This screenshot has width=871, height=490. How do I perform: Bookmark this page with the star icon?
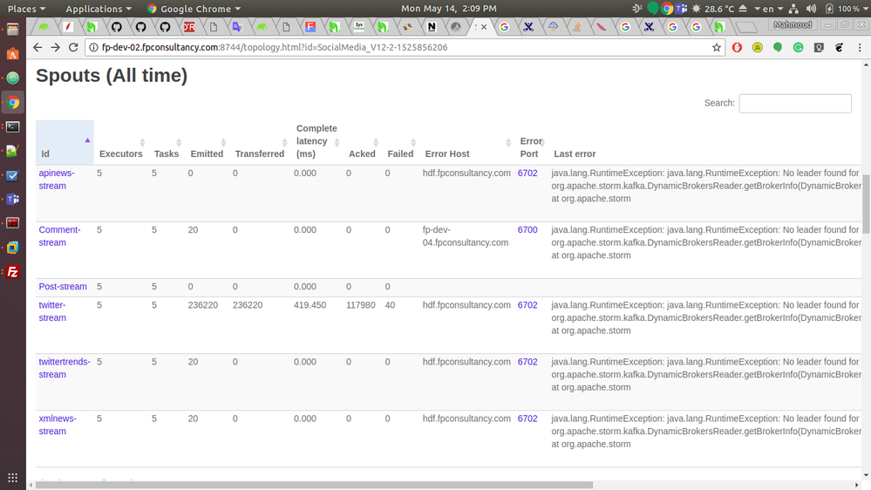coord(717,47)
